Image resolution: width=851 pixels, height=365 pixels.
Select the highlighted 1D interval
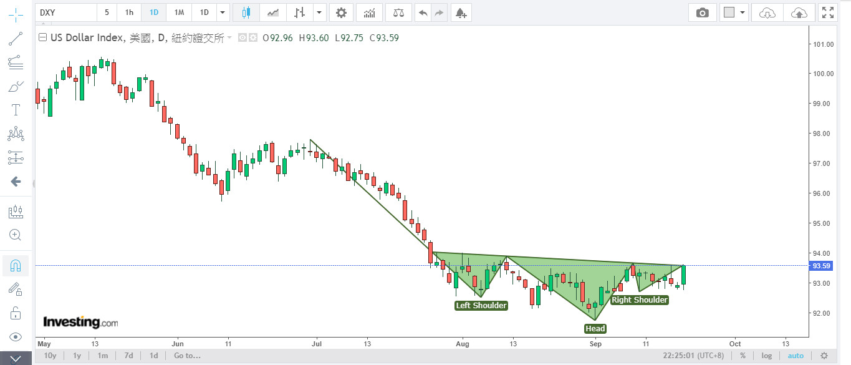[153, 12]
